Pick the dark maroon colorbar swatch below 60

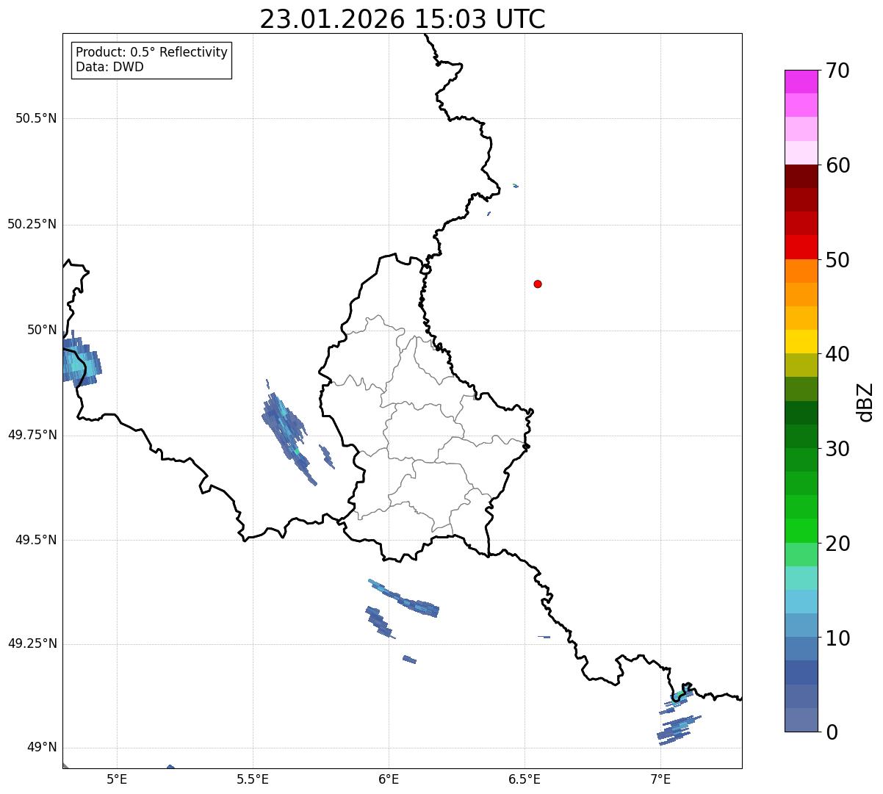click(x=801, y=176)
